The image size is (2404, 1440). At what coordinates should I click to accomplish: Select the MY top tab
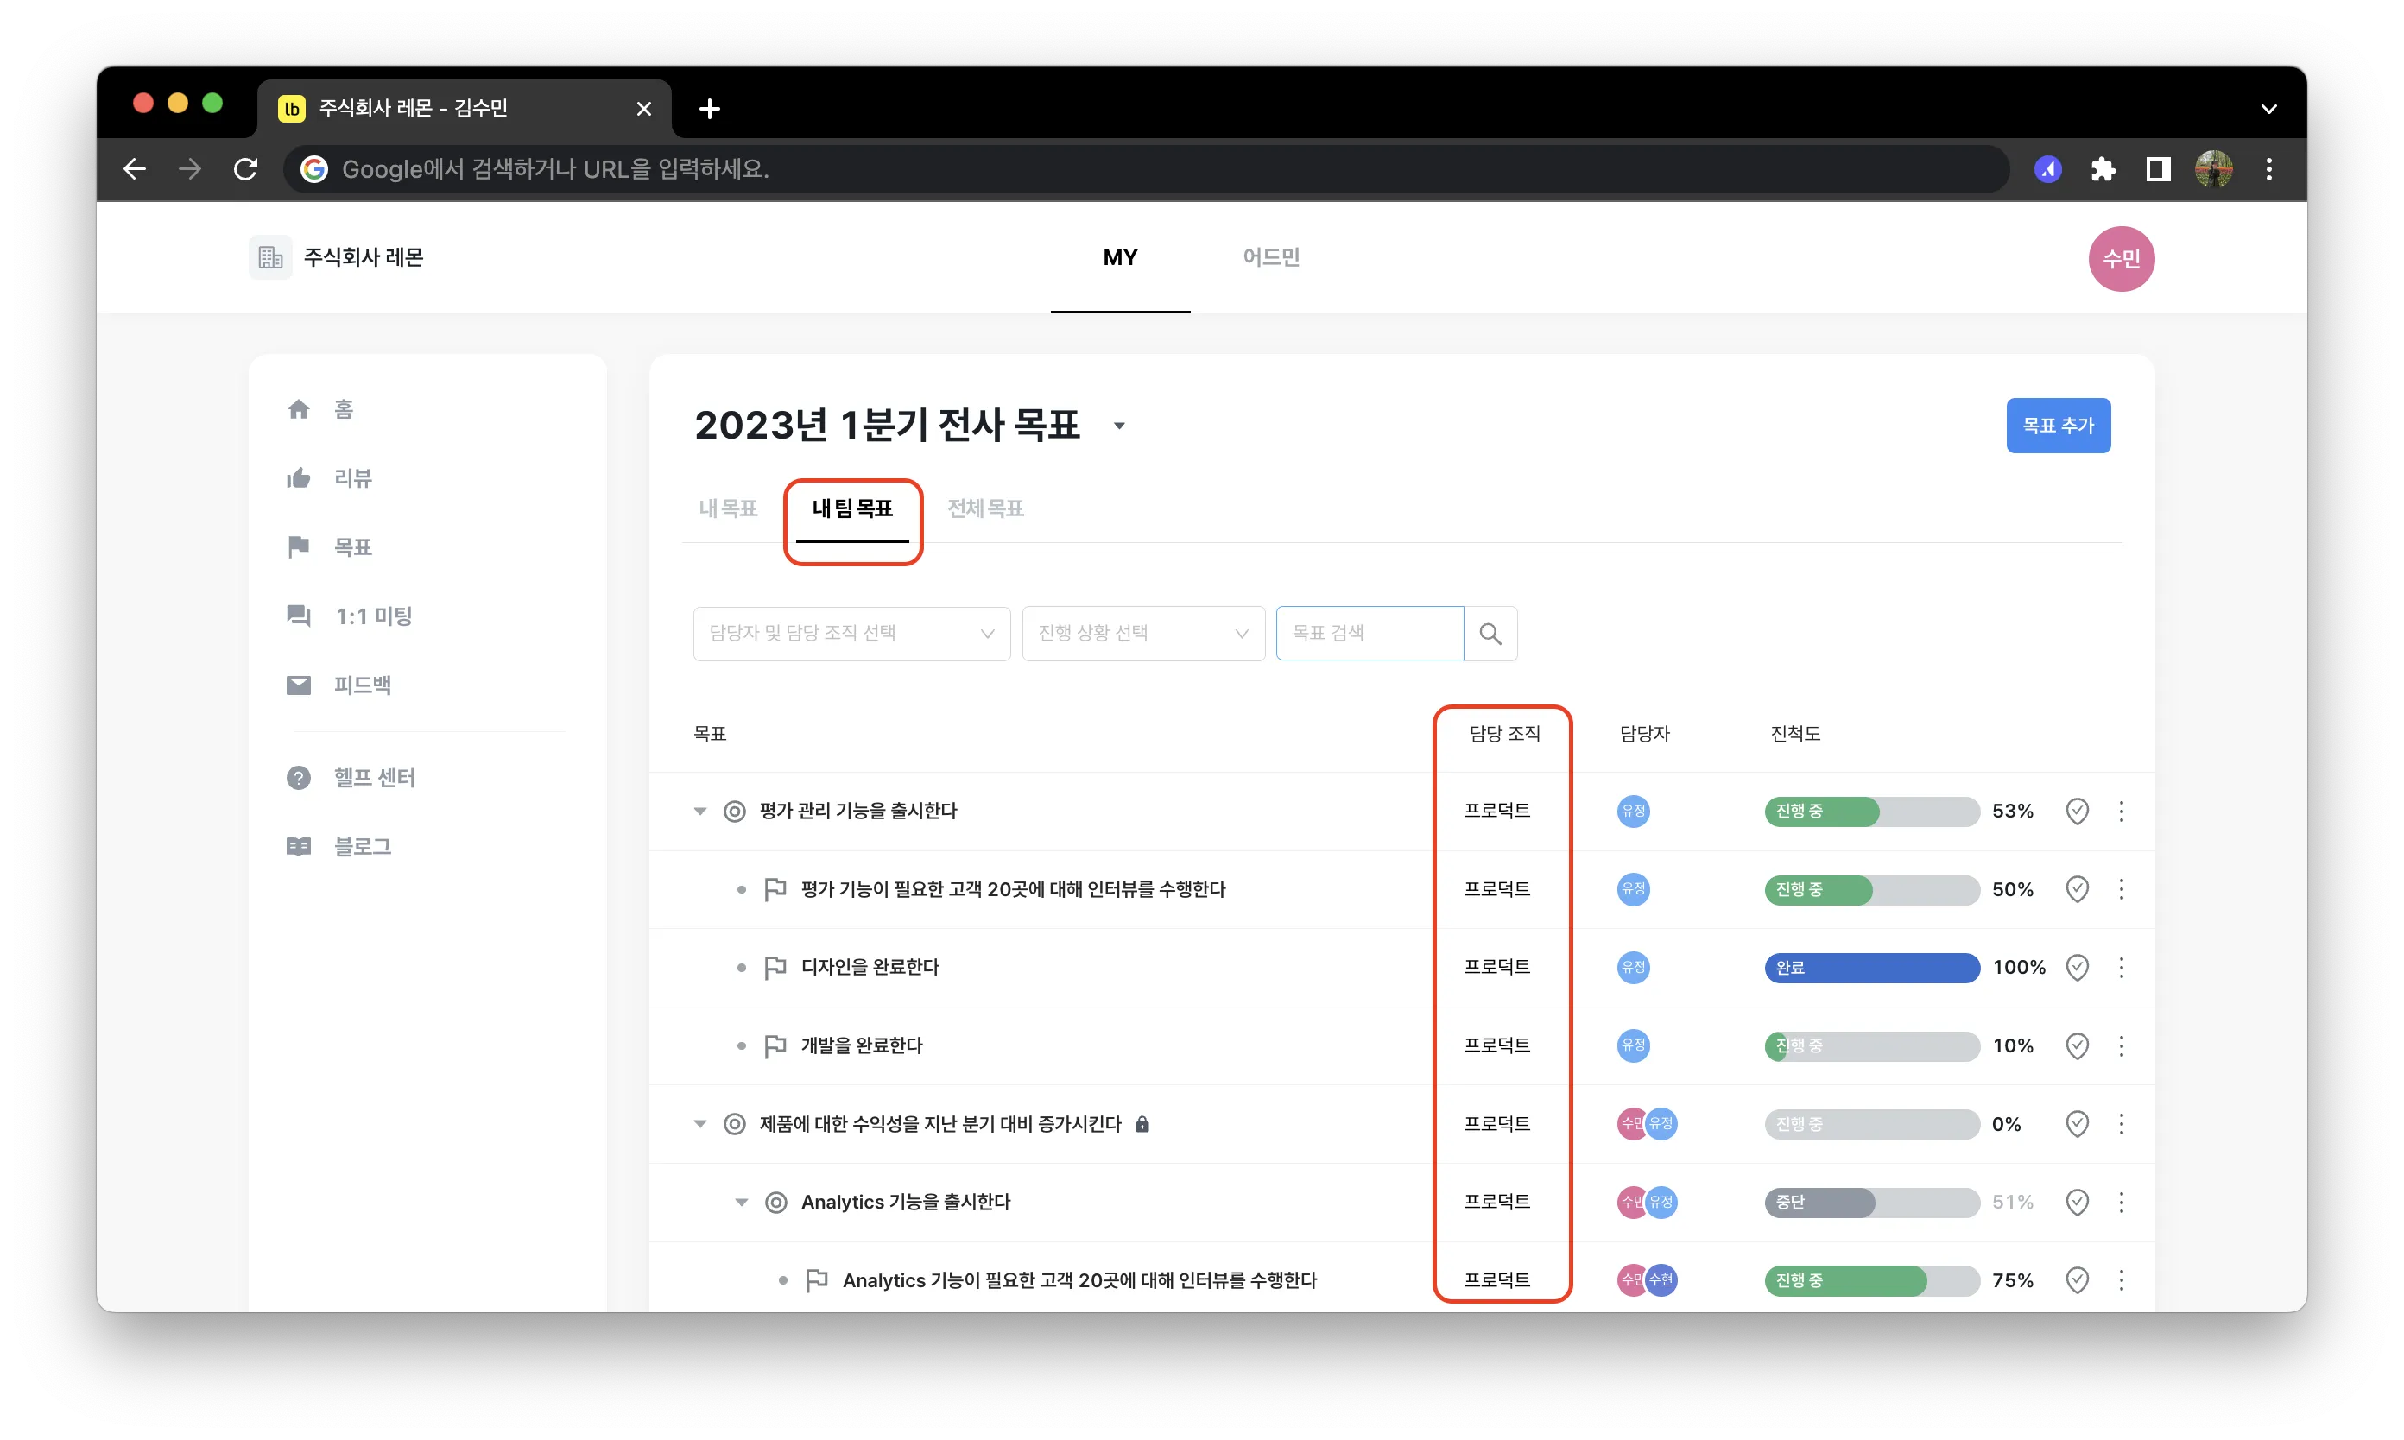click(1120, 257)
